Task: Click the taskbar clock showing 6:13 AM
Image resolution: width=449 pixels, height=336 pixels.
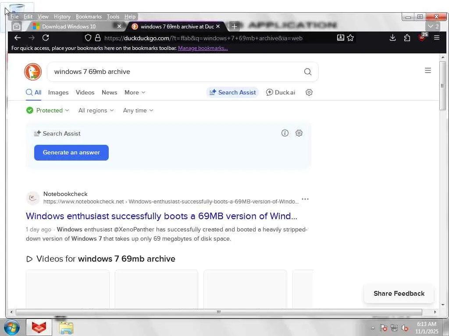Action: click(x=426, y=328)
